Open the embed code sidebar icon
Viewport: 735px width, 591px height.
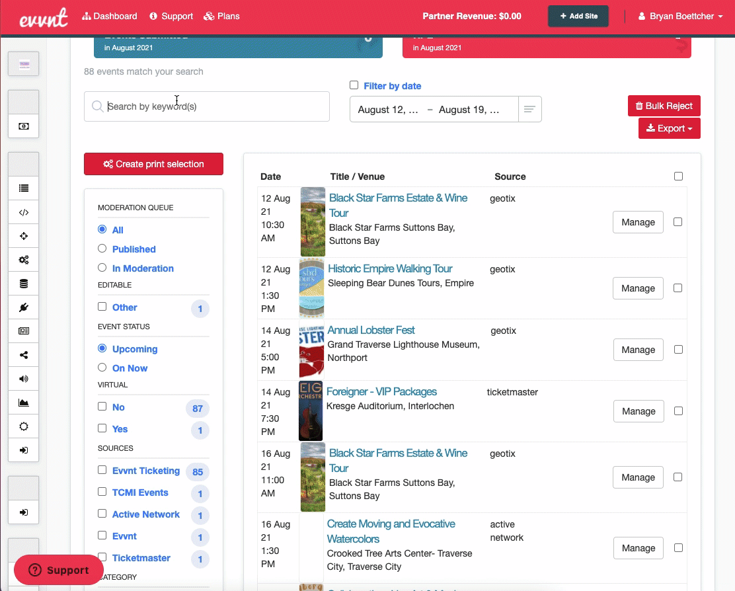click(23, 212)
